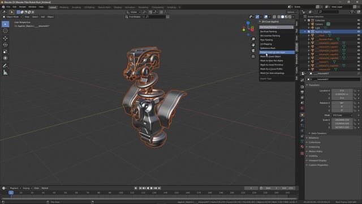Expand the Custom Properties panel
The image size is (362, 204).
(x=318, y=165)
